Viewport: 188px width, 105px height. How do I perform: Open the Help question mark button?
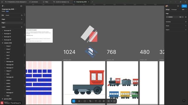click(184, 101)
